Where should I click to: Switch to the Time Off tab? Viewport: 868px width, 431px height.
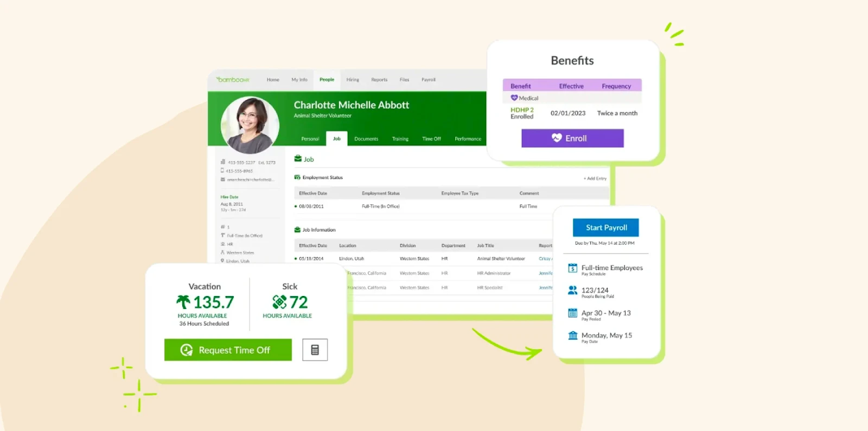click(x=432, y=139)
